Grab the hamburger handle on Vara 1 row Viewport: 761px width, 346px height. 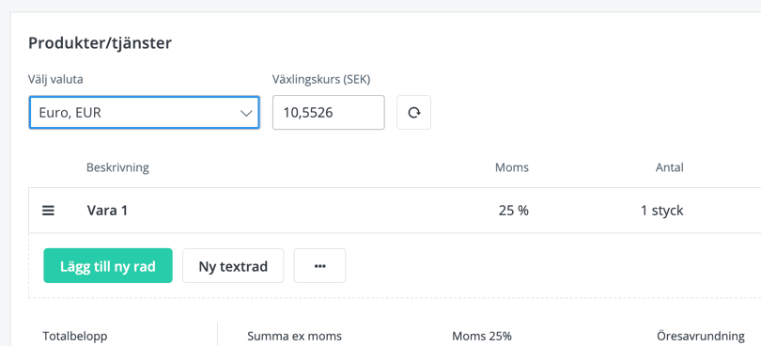48,211
